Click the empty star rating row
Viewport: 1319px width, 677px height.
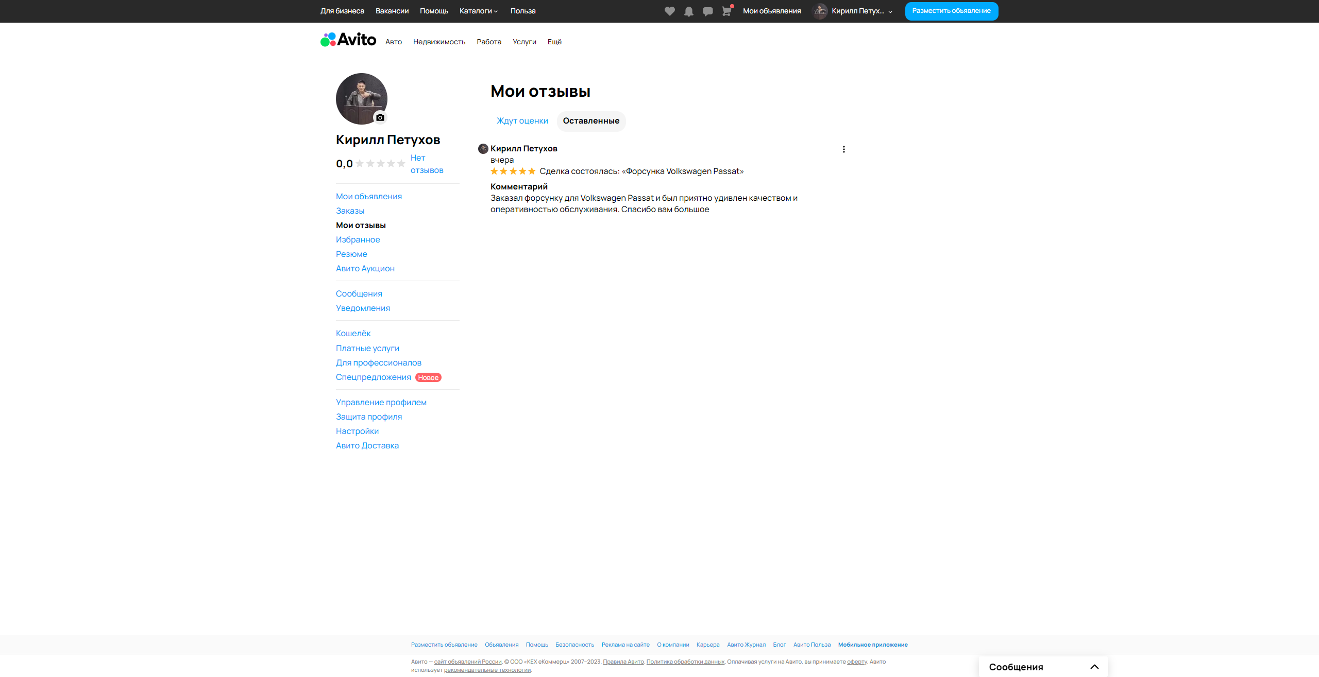click(380, 164)
